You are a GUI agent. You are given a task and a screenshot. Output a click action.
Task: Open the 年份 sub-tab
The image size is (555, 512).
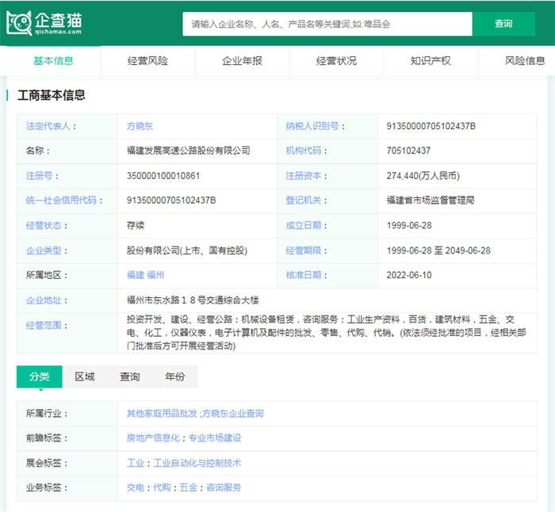[174, 376]
